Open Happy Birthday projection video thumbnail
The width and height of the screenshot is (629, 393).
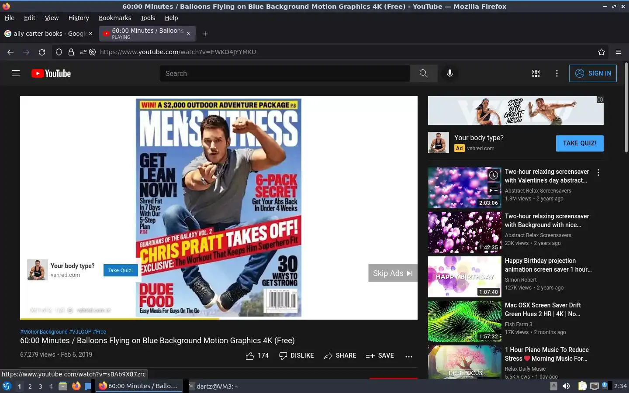(465, 277)
